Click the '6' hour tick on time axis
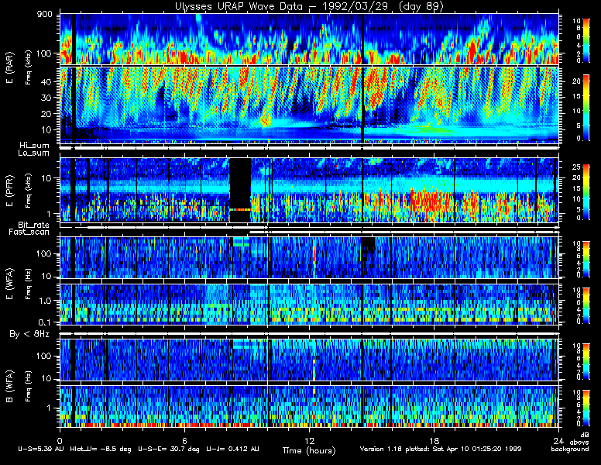Screen dimensions: 601x465 click(x=184, y=440)
